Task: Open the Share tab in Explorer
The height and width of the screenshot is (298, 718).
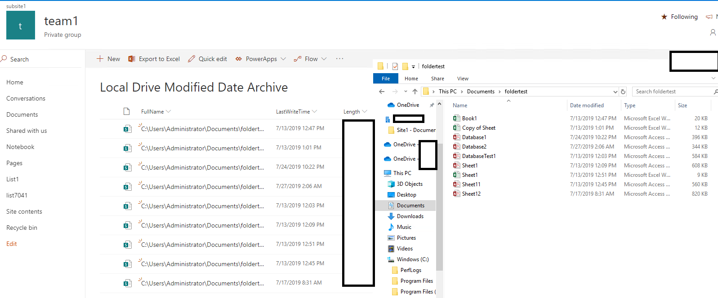Action: 437,79
